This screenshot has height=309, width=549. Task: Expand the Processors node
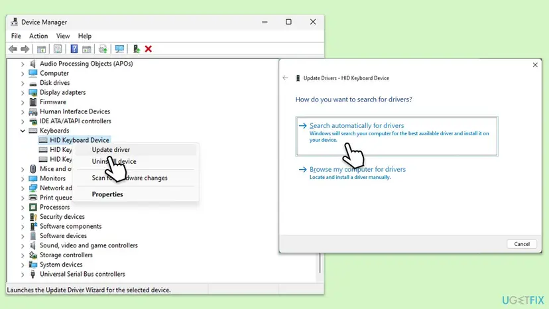[x=23, y=208]
